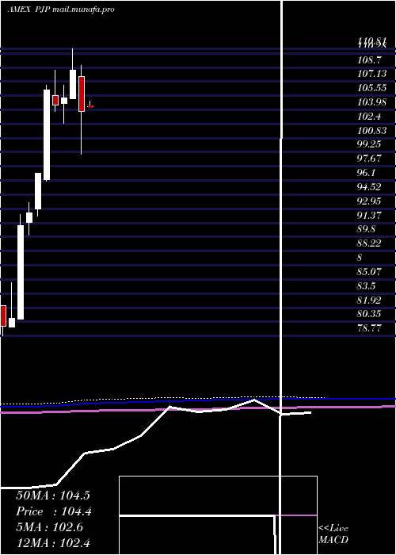396x555 pixels.
Task: Click the 81.92 price level label
Action: (x=369, y=300)
